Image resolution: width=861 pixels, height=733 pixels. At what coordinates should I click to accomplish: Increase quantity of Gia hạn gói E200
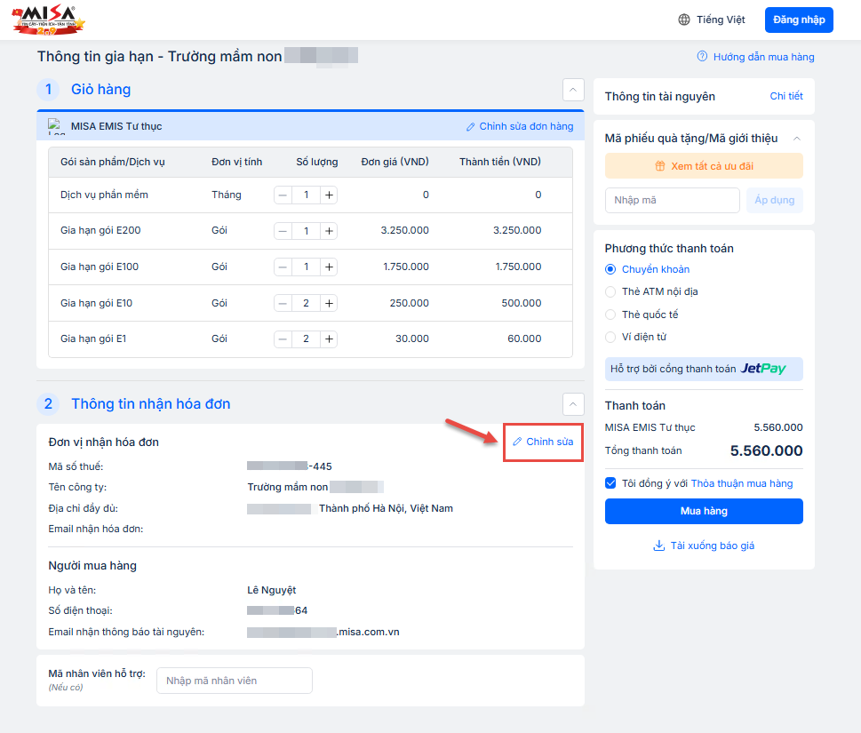pyautogui.click(x=329, y=231)
